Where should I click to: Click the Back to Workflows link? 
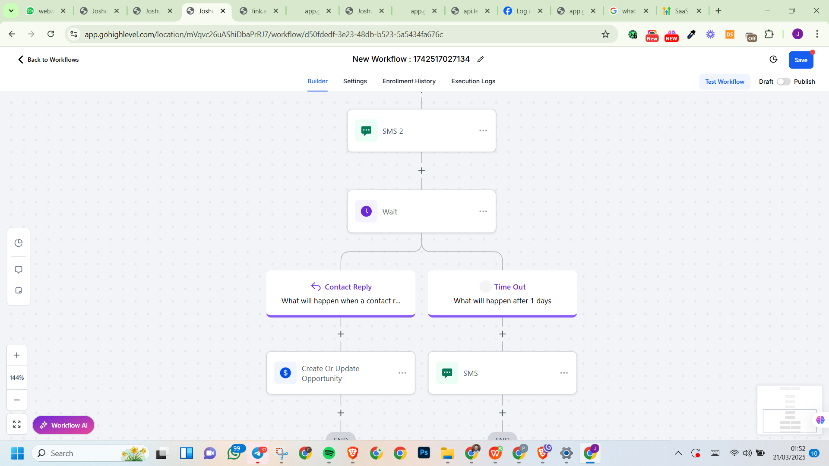click(x=48, y=60)
